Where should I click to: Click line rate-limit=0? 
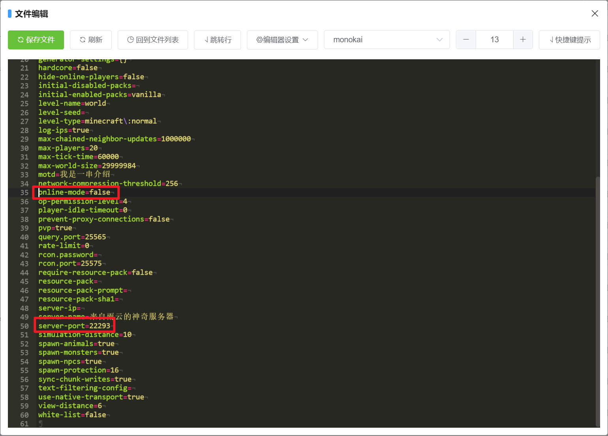click(64, 246)
